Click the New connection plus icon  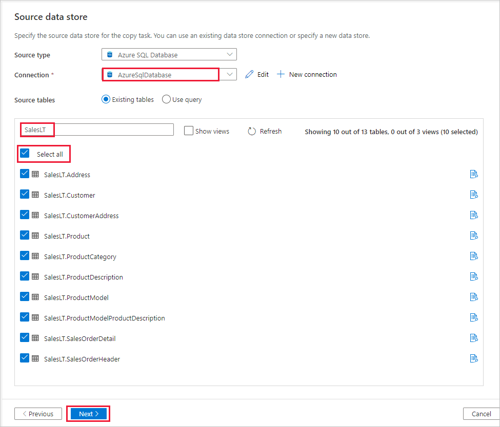(281, 74)
